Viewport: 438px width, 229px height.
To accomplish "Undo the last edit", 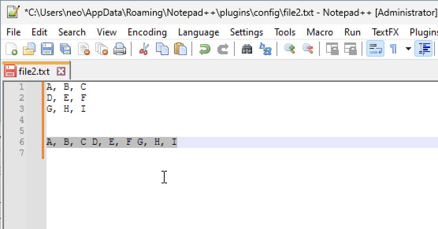I will pyautogui.click(x=204, y=49).
